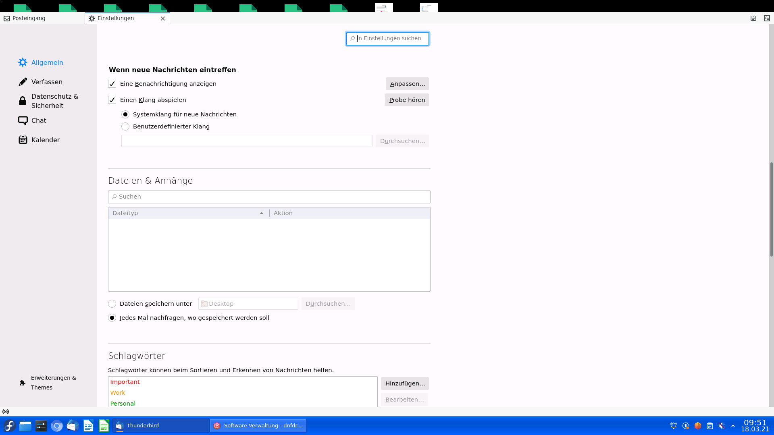Switch to Posteingang tab
Image resolution: width=774 pixels, height=435 pixels.
(29, 18)
